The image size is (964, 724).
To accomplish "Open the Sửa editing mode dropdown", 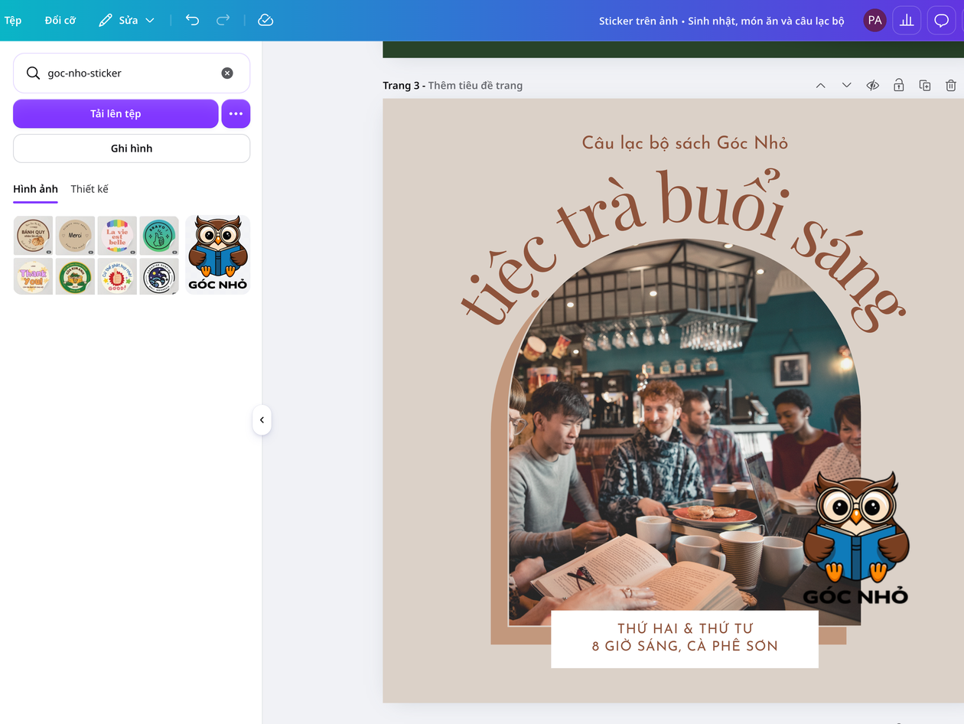I will (x=127, y=21).
